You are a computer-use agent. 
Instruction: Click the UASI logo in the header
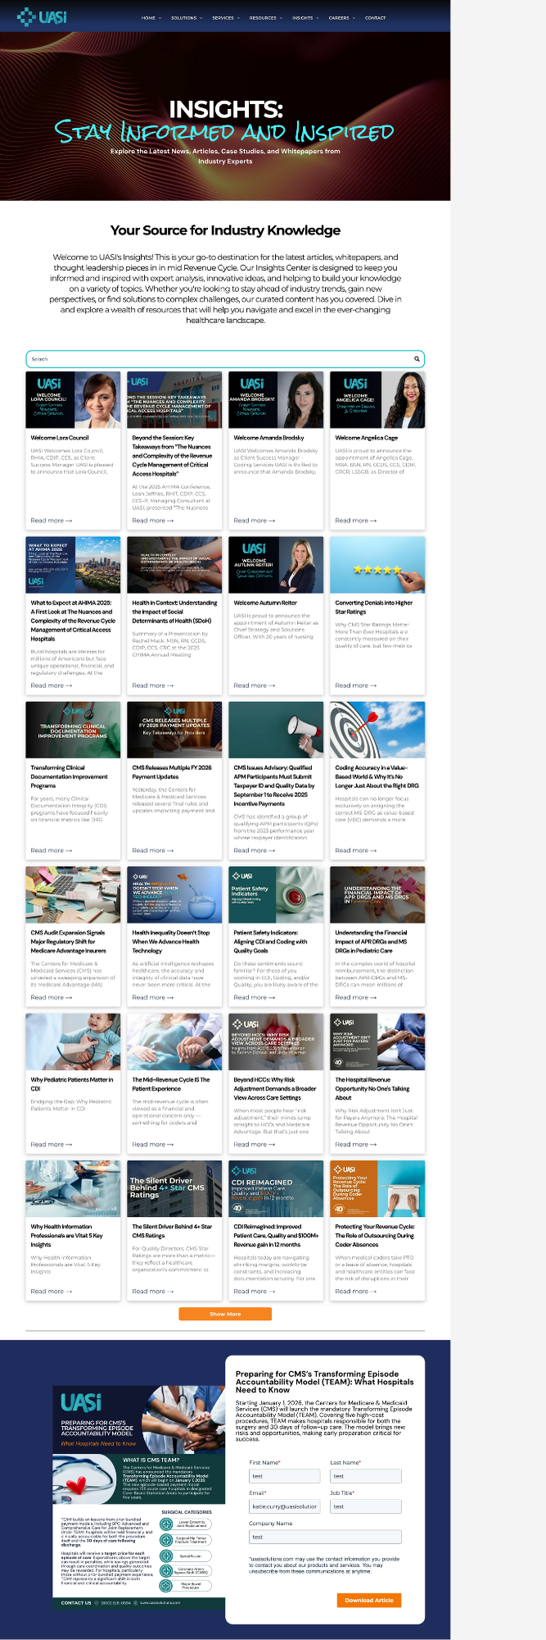pos(43,16)
